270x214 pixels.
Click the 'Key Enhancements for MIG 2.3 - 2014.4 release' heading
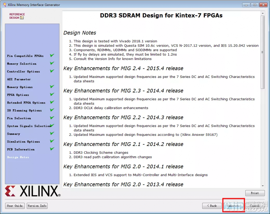click(x=123, y=91)
